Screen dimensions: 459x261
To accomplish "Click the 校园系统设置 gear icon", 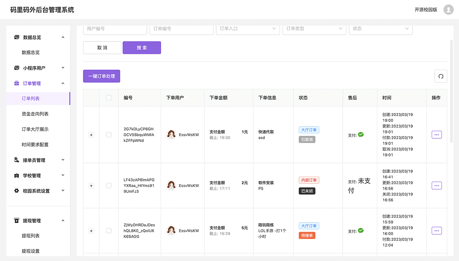I will click(x=17, y=191).
